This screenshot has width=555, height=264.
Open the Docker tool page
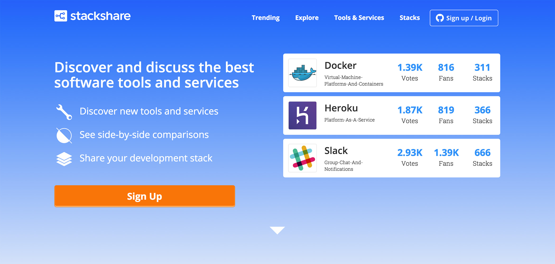click(340, 65)
